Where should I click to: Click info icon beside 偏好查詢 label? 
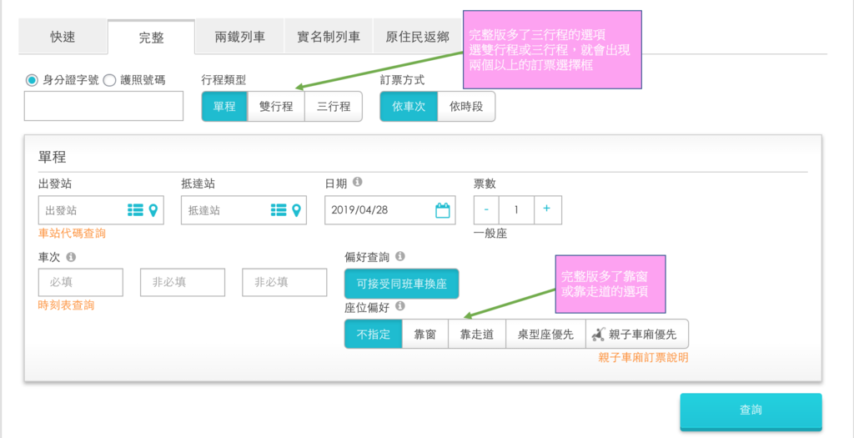400,255
